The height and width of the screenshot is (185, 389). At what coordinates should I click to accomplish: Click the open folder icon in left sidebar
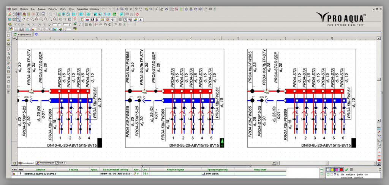pos(8,39)
